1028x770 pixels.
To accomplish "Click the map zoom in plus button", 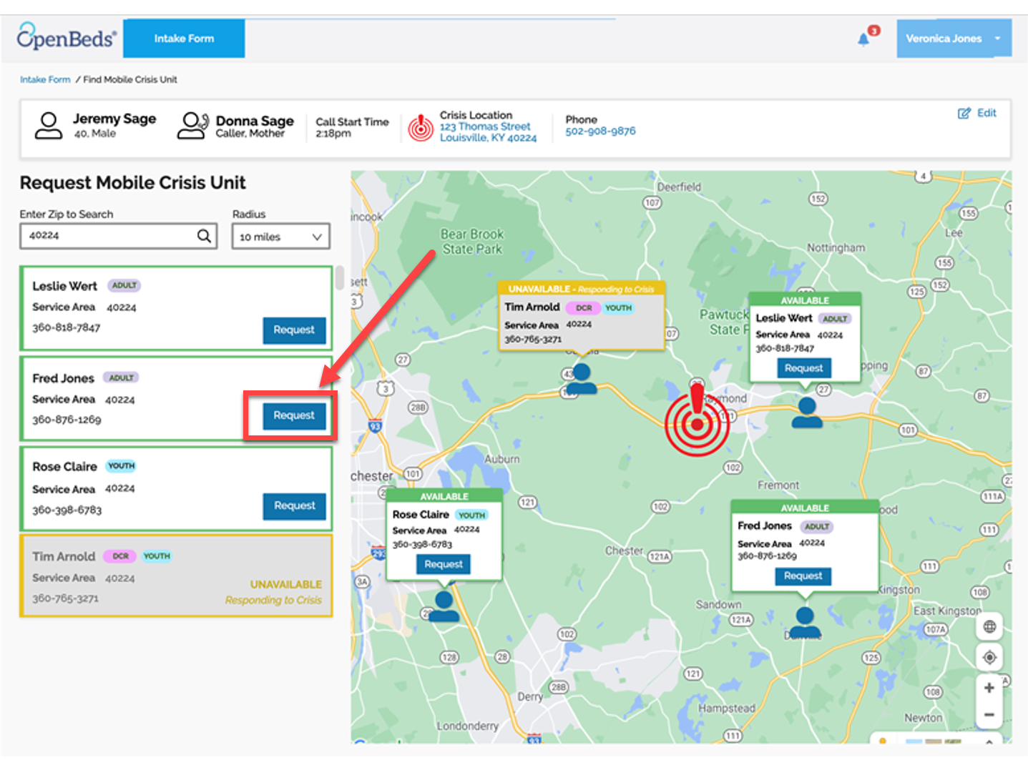I will pyautogui.click(x=989, y=688).
